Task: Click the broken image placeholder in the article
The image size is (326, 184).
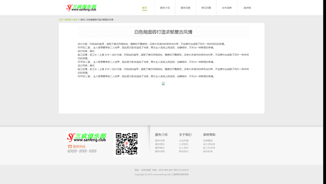Action: pyautogui.click(x=163, y=84)
